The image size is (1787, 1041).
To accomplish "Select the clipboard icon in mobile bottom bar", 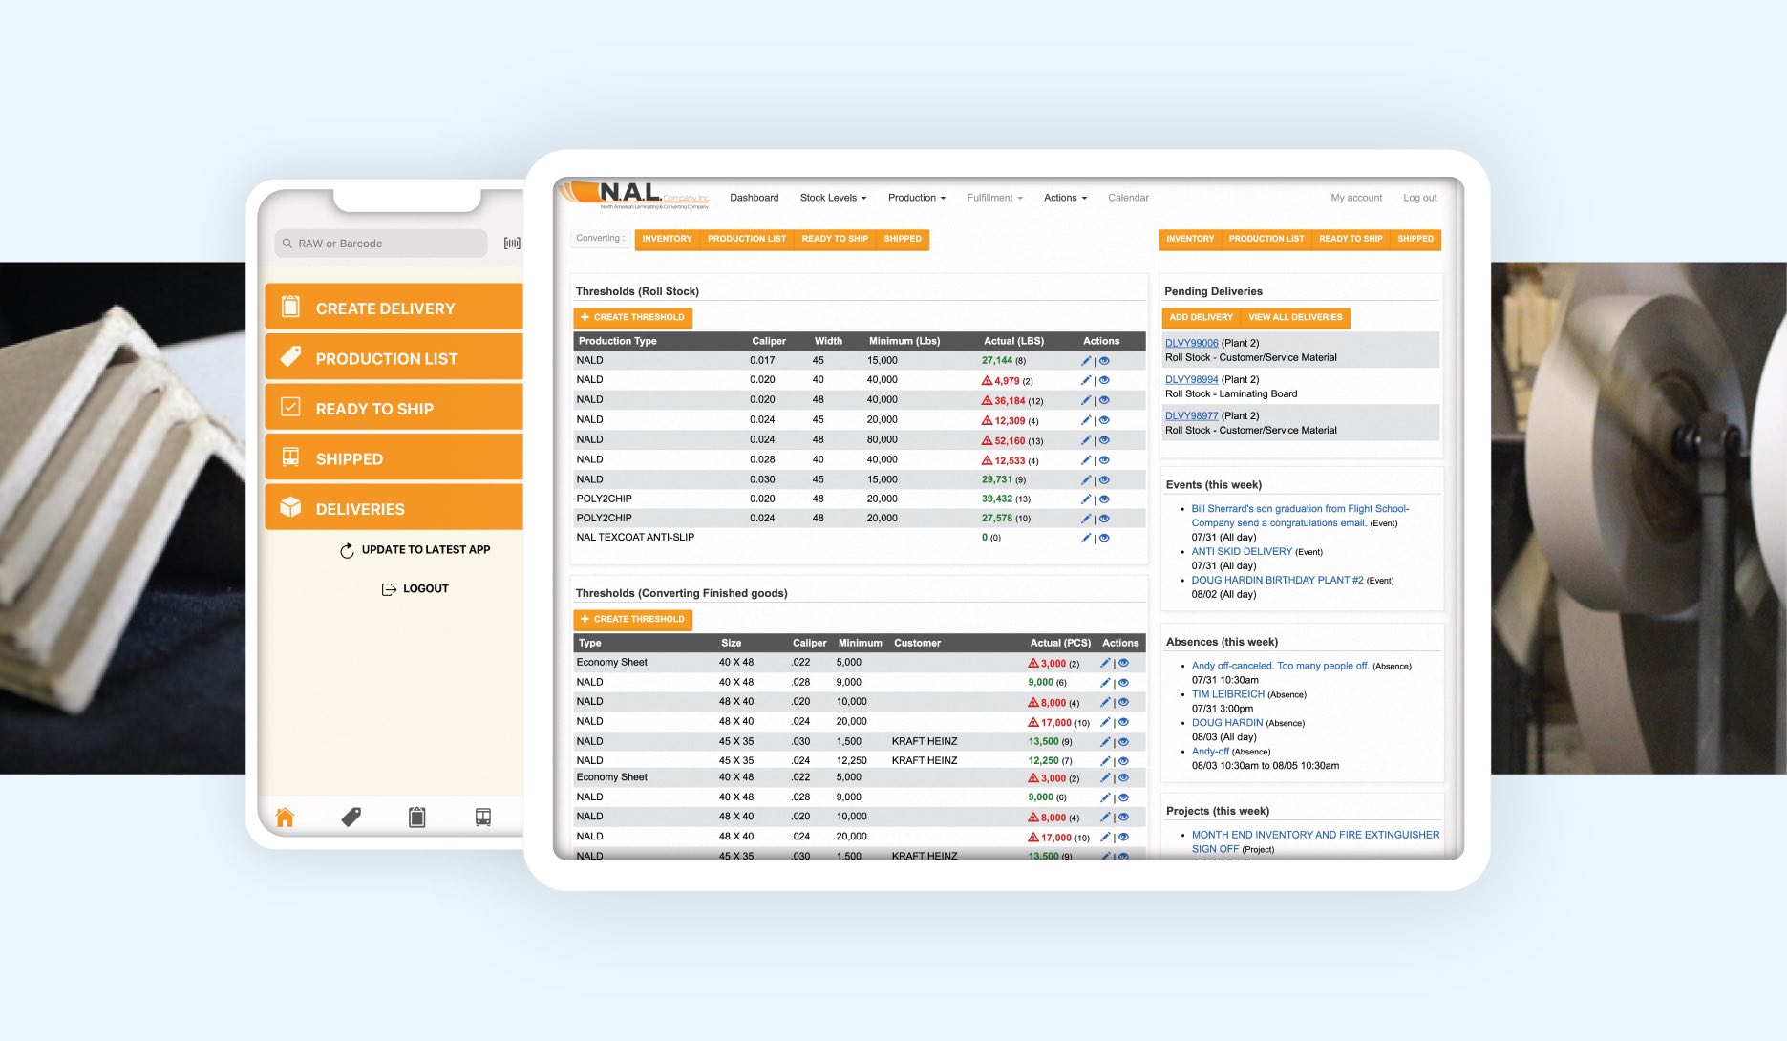I will click(417, 817).
